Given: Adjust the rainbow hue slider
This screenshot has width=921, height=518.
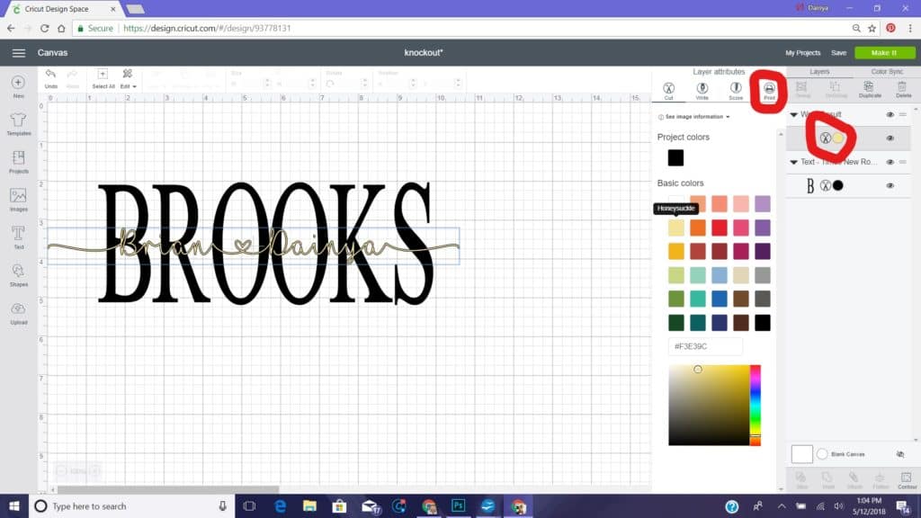Looking at the screenshot, I should [x=756, y=406].
